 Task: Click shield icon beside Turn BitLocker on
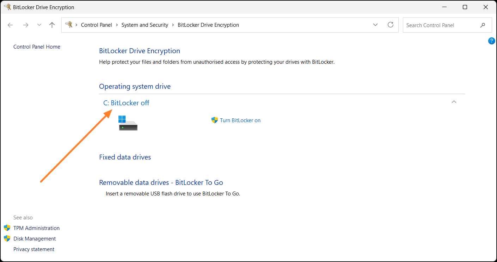[215, 120]
